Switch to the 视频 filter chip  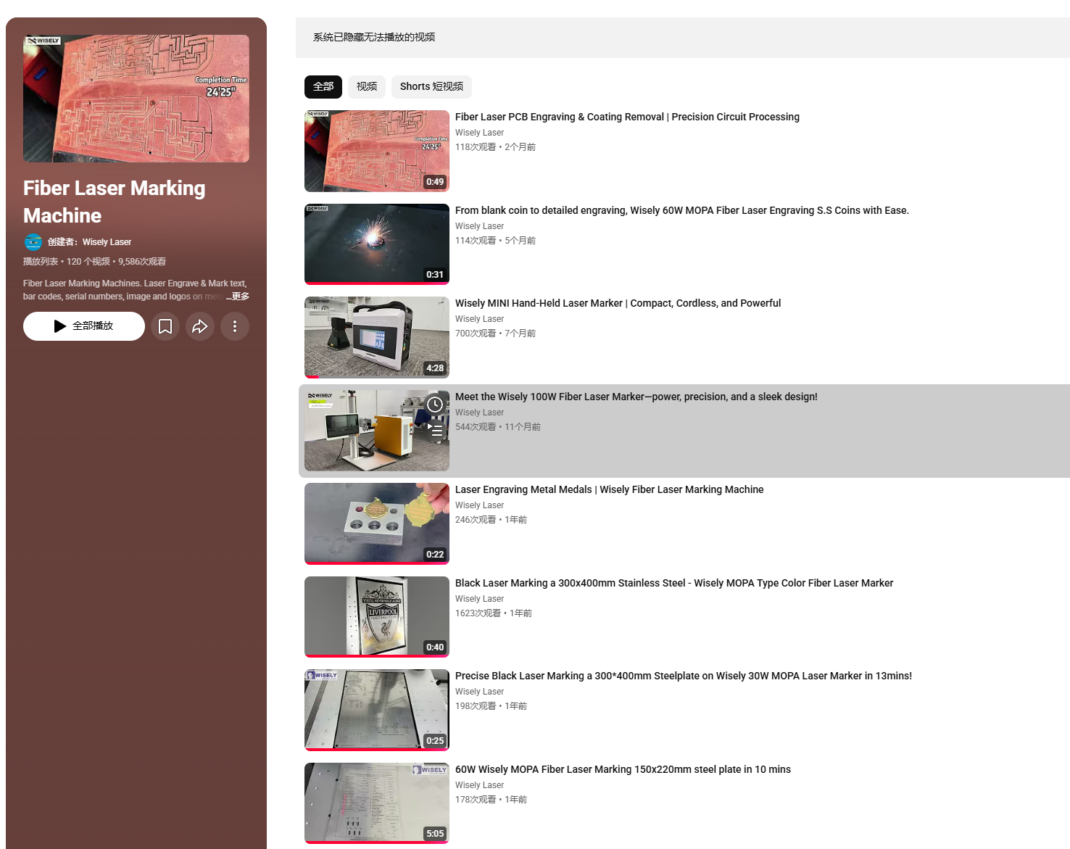367,87
